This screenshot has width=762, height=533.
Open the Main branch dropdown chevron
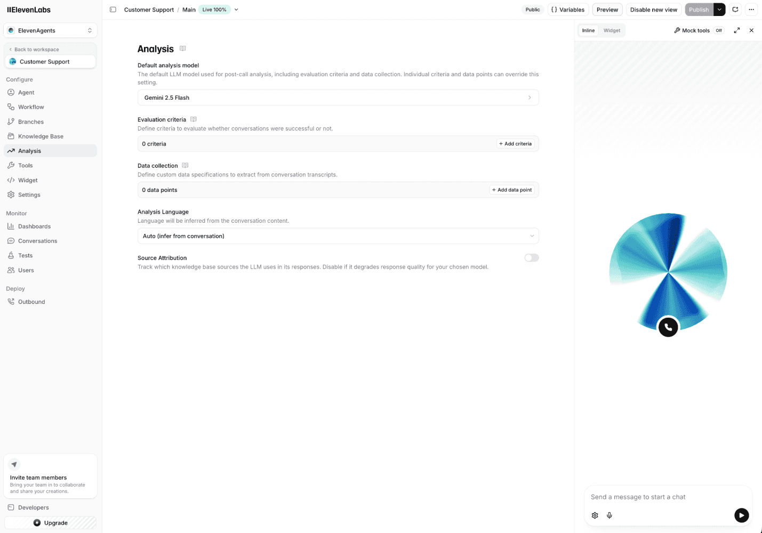coord(236,10)
